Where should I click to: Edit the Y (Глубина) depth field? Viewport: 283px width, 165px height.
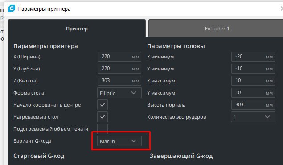pyautogui.click(x=119, y=69)
